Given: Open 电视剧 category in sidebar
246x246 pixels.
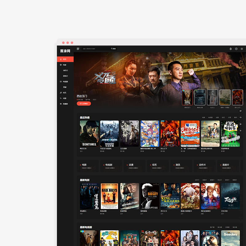Looking at the screenshot, I should (65, 81).
